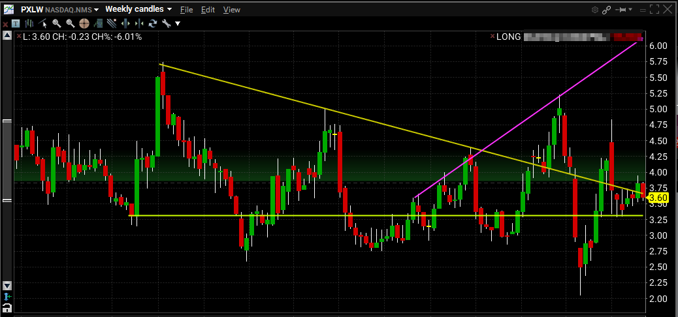Expand the toolbar overflow arrow

[178, 23]
